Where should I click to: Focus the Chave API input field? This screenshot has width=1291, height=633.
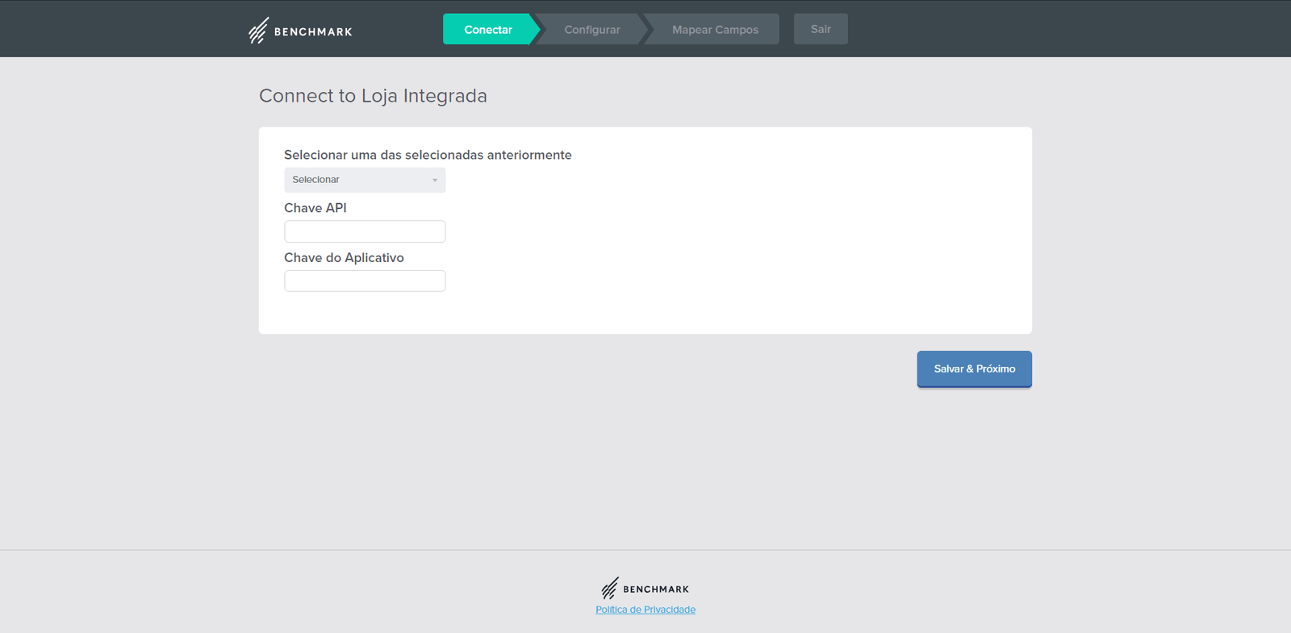pos(365,231)
